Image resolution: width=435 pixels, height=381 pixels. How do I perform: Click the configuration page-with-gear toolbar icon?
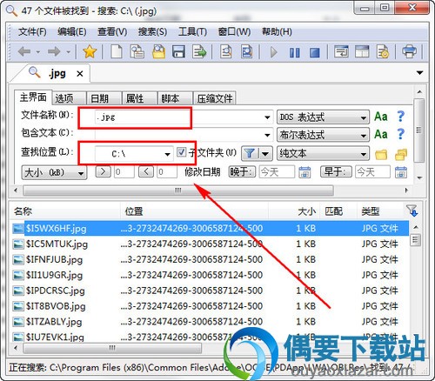click(383, 52)
